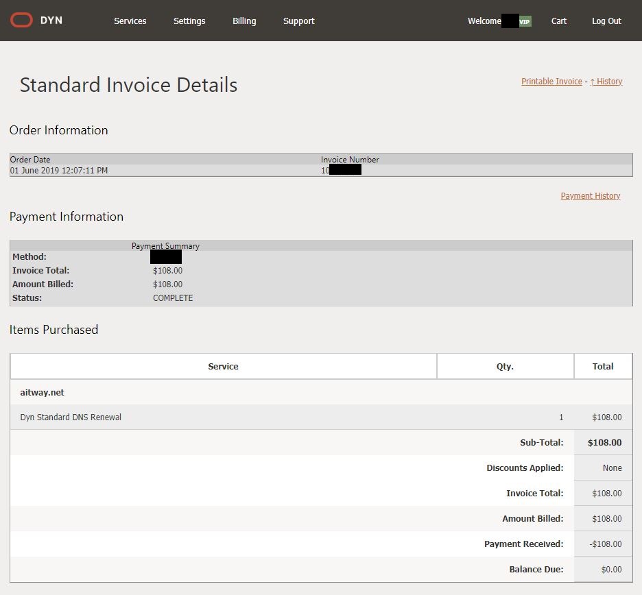Click the Dyn Standard DNS Renewal item

(71, 417)
